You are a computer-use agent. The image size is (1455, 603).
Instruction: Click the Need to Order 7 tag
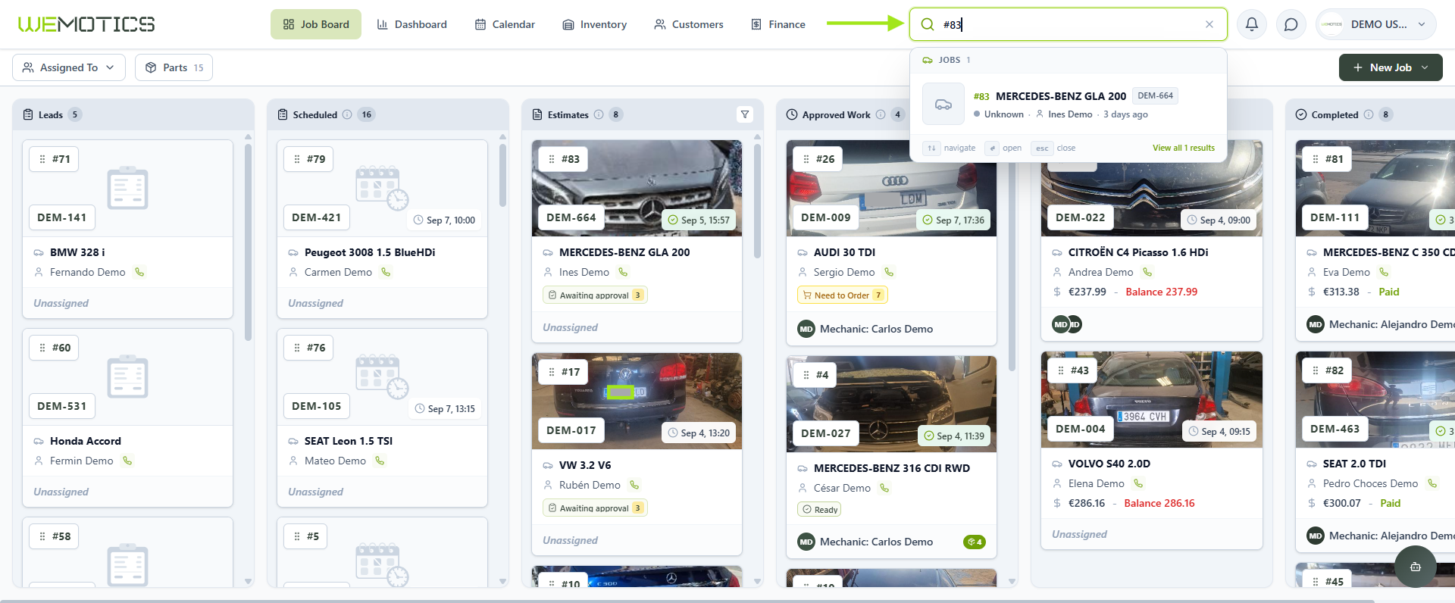coord(842,295)
